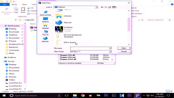Show hidden system tray icons
Viewport: 174px width, 98px height.
[144, 96]
